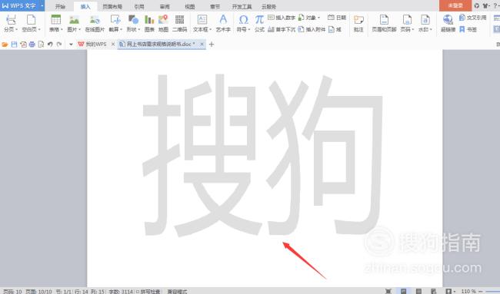Open the 页面布局 (Page Layout) tab

[112, 6]
